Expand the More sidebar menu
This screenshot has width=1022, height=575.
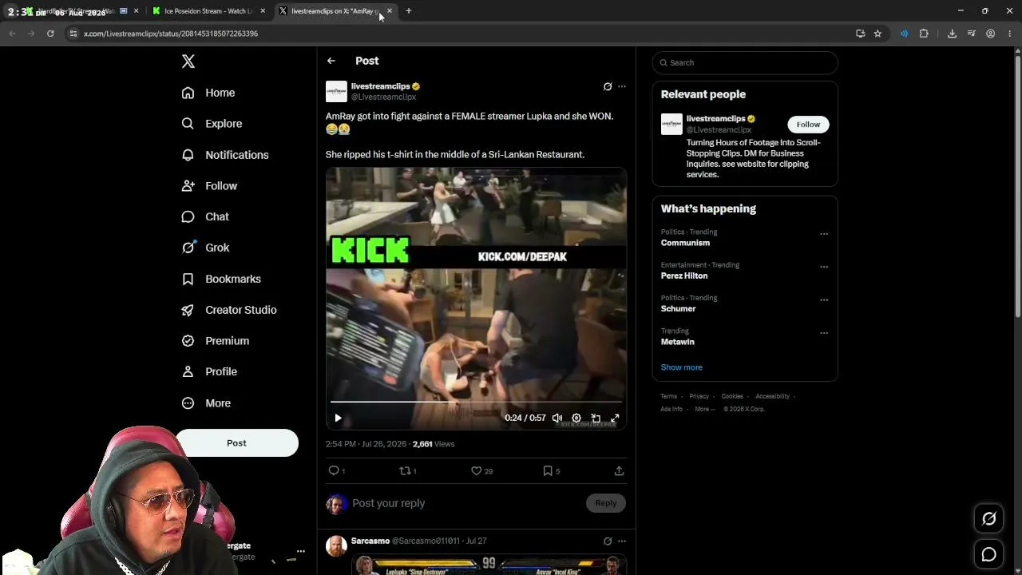(206, 403)
